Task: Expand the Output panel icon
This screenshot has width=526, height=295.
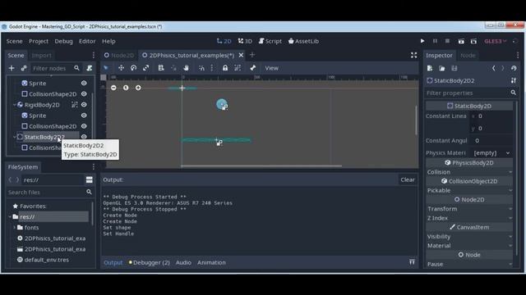Action: click(412, 262)
